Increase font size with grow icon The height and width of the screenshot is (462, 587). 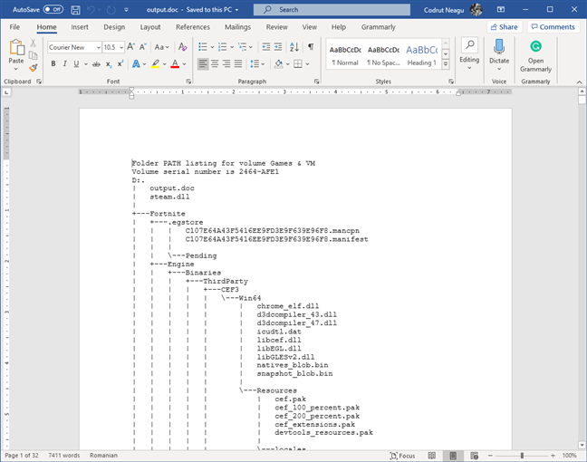click(130, 47)
